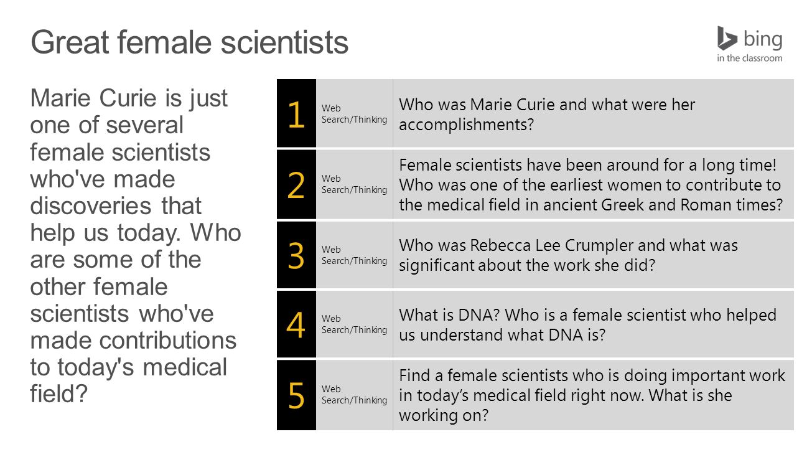Select the yellow number 5 tile
Viewport: 812px width, 457px height.
(x=296, y=395)
